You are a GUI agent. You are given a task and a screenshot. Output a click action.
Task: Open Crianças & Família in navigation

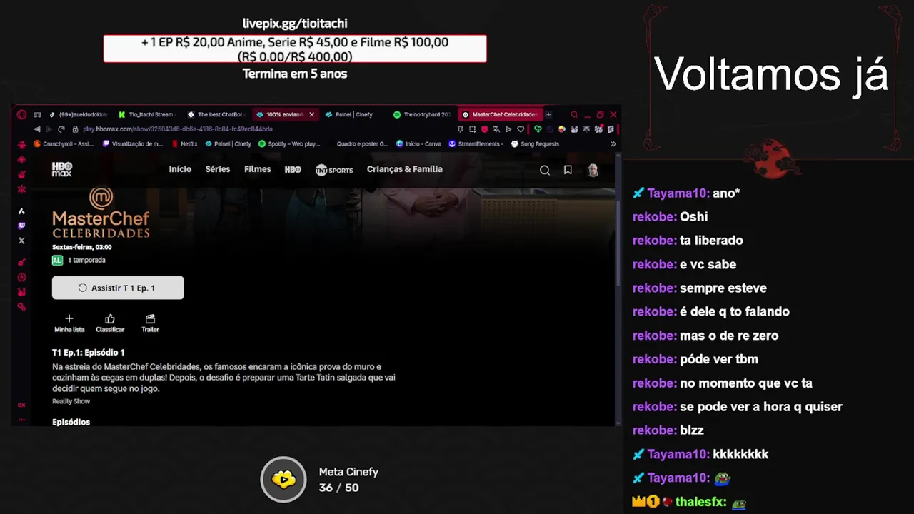(405, 169)
